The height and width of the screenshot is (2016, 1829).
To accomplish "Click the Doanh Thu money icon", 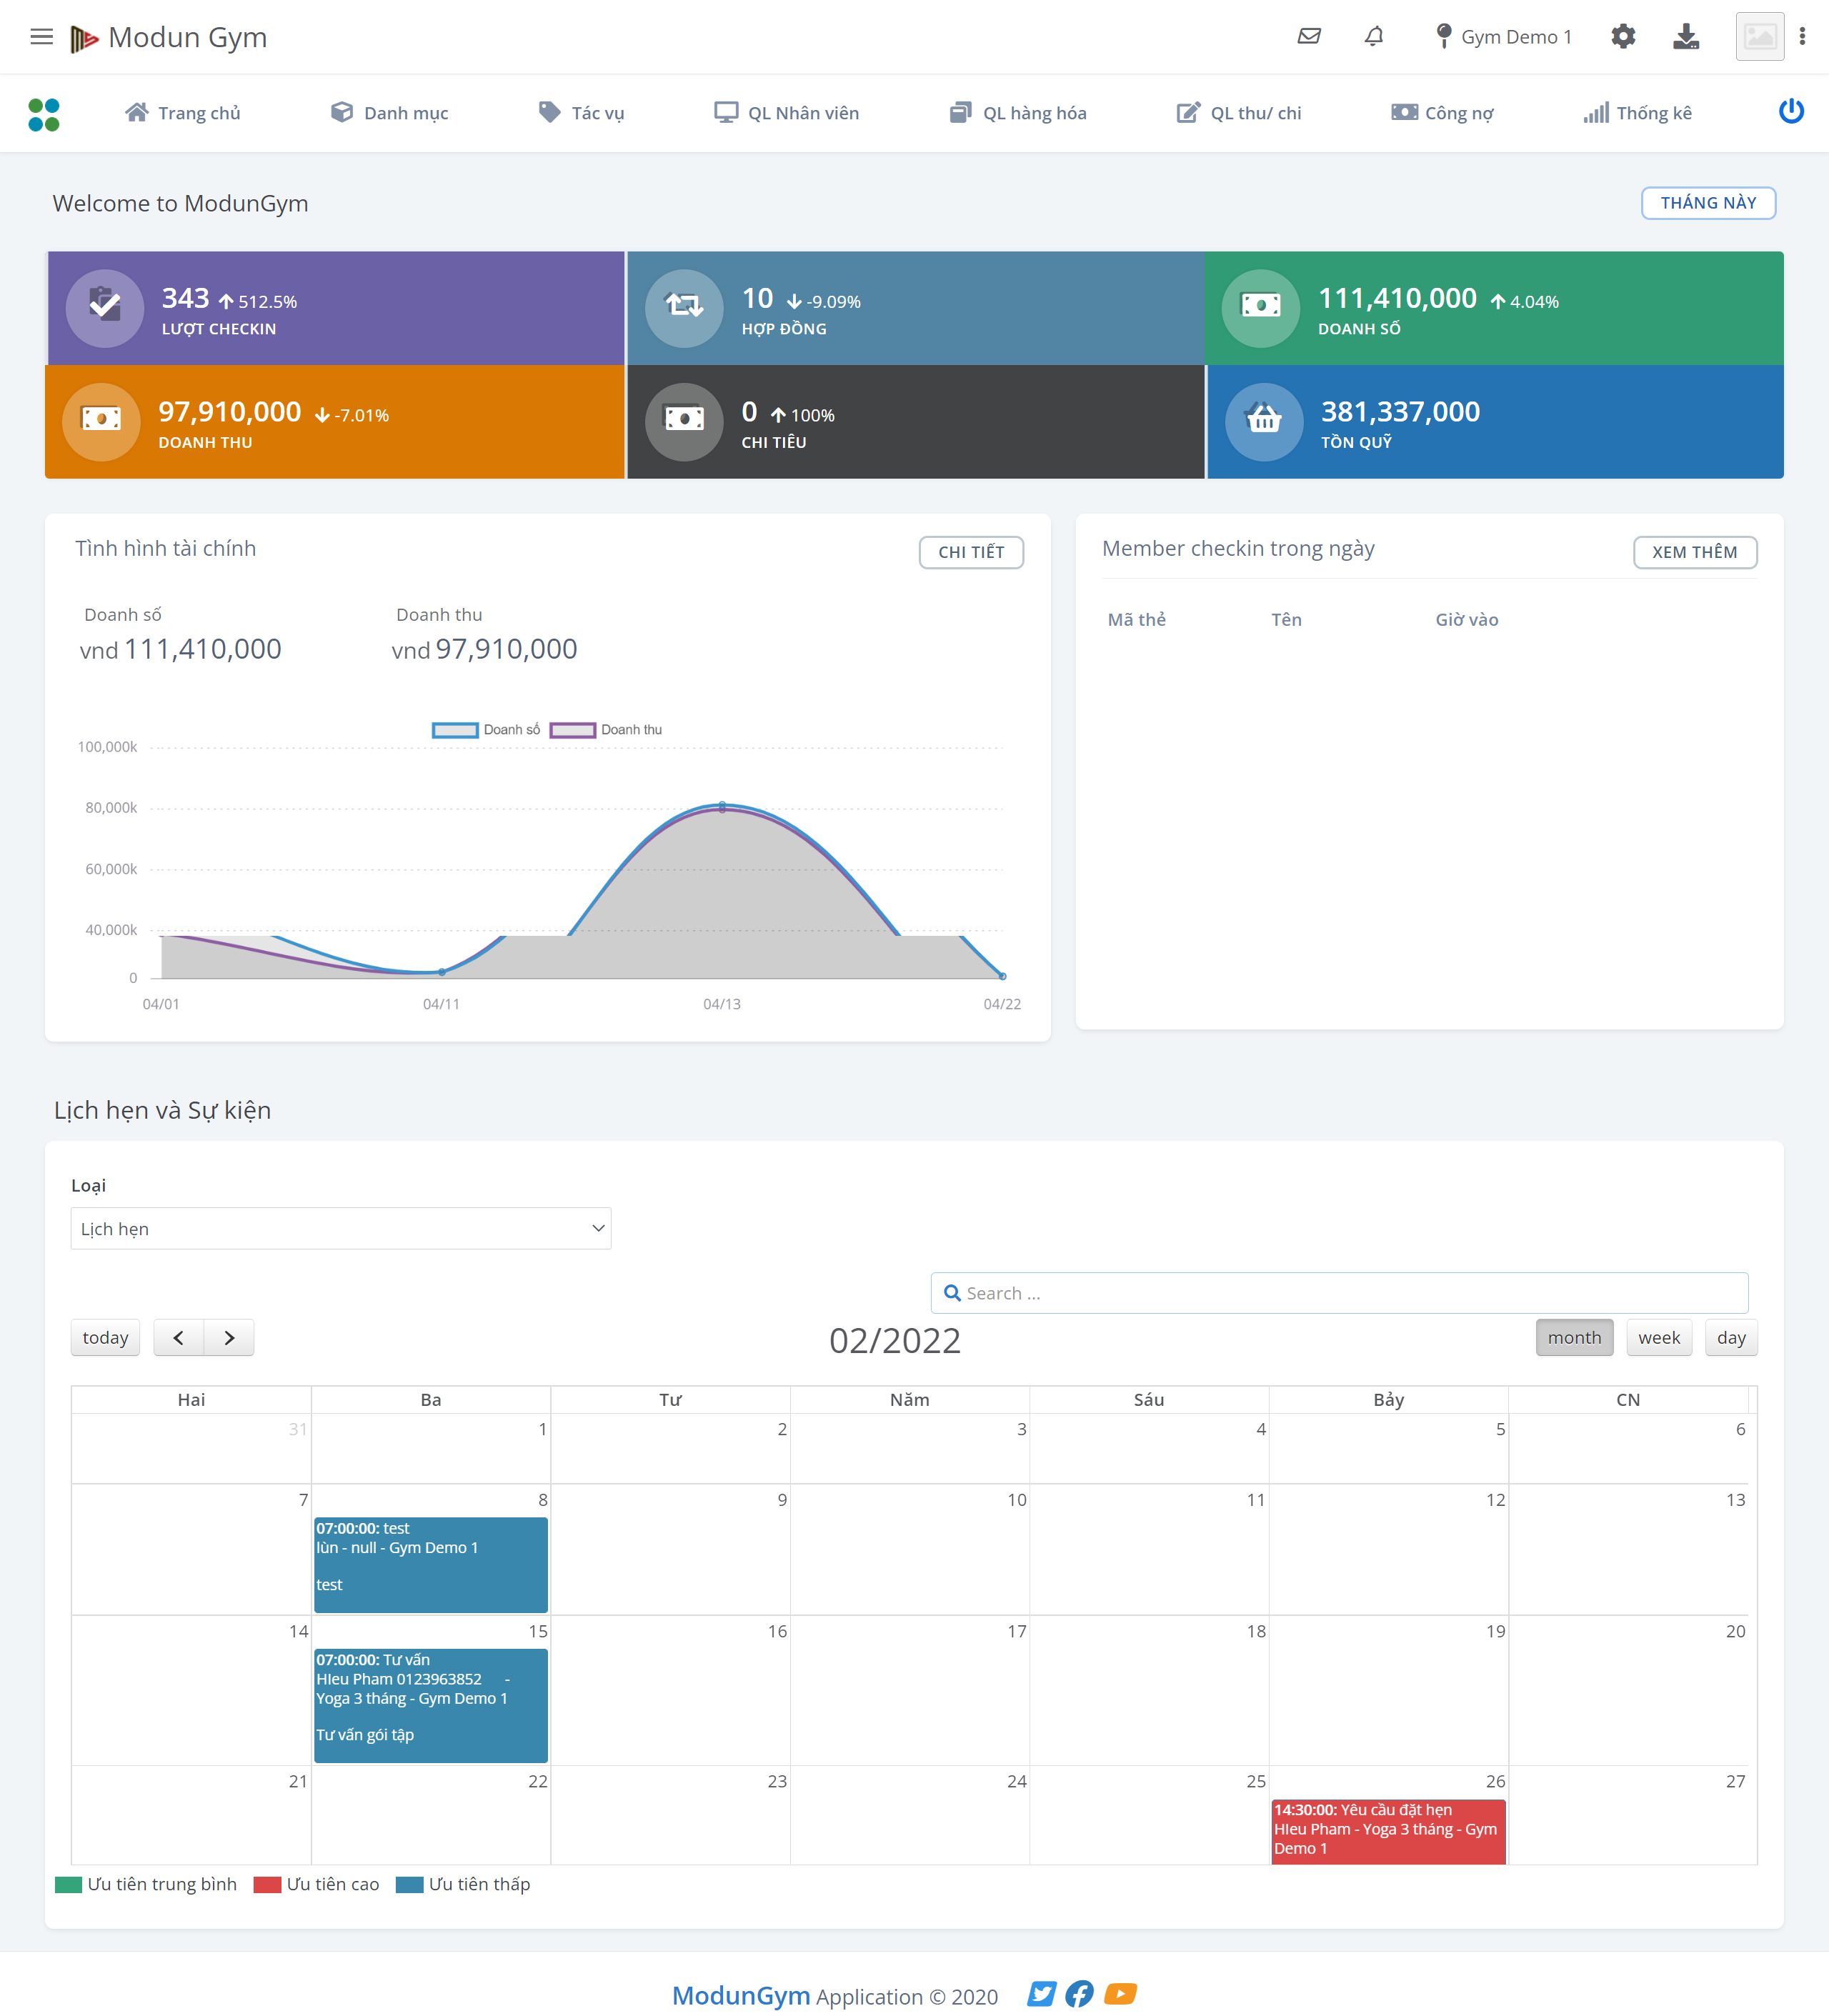I will (x=101, y=422).
